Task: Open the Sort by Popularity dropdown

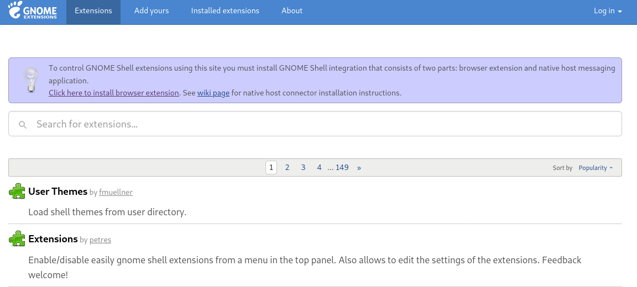Action: pyautogui.click(x=596, y=168)
